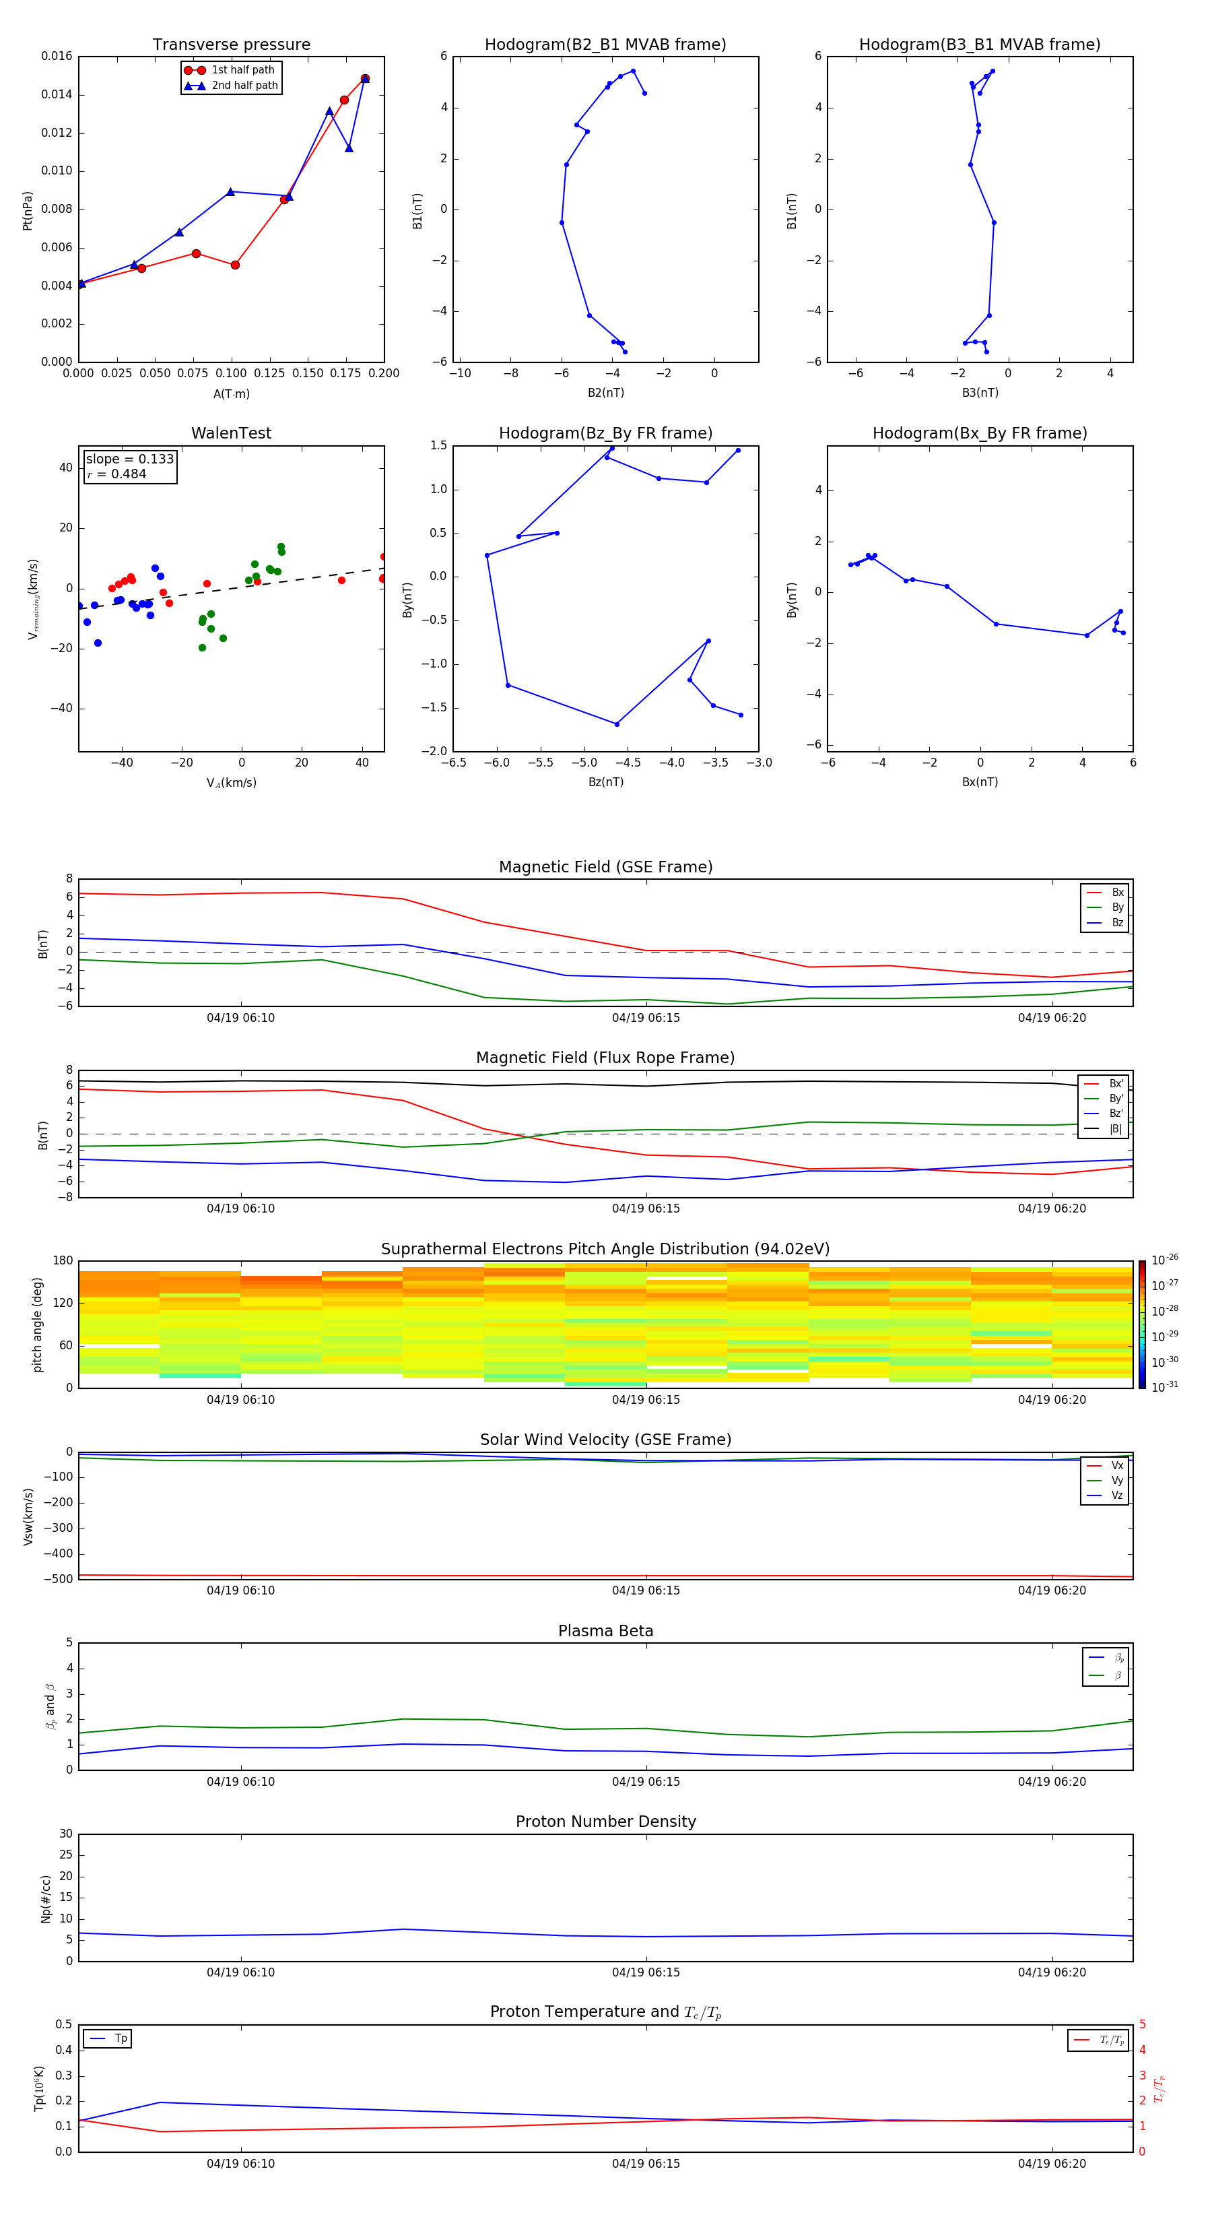Click the Suprathermal Electrons Pitch Angle title
This screenshot has width=1212, height=2223.
(605, 1250)
